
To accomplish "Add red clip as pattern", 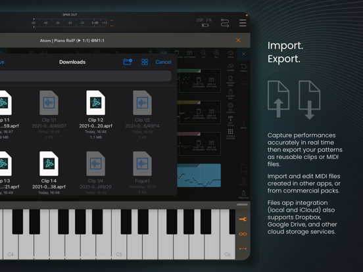I will point(212,145).
